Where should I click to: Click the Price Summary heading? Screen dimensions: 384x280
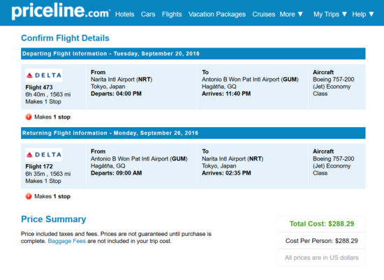(x=53, y=219)
